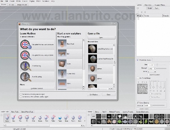Click Recent files list scroll-up arrow
The width and height of the screenshot is (170, 130).
[114, 45]
